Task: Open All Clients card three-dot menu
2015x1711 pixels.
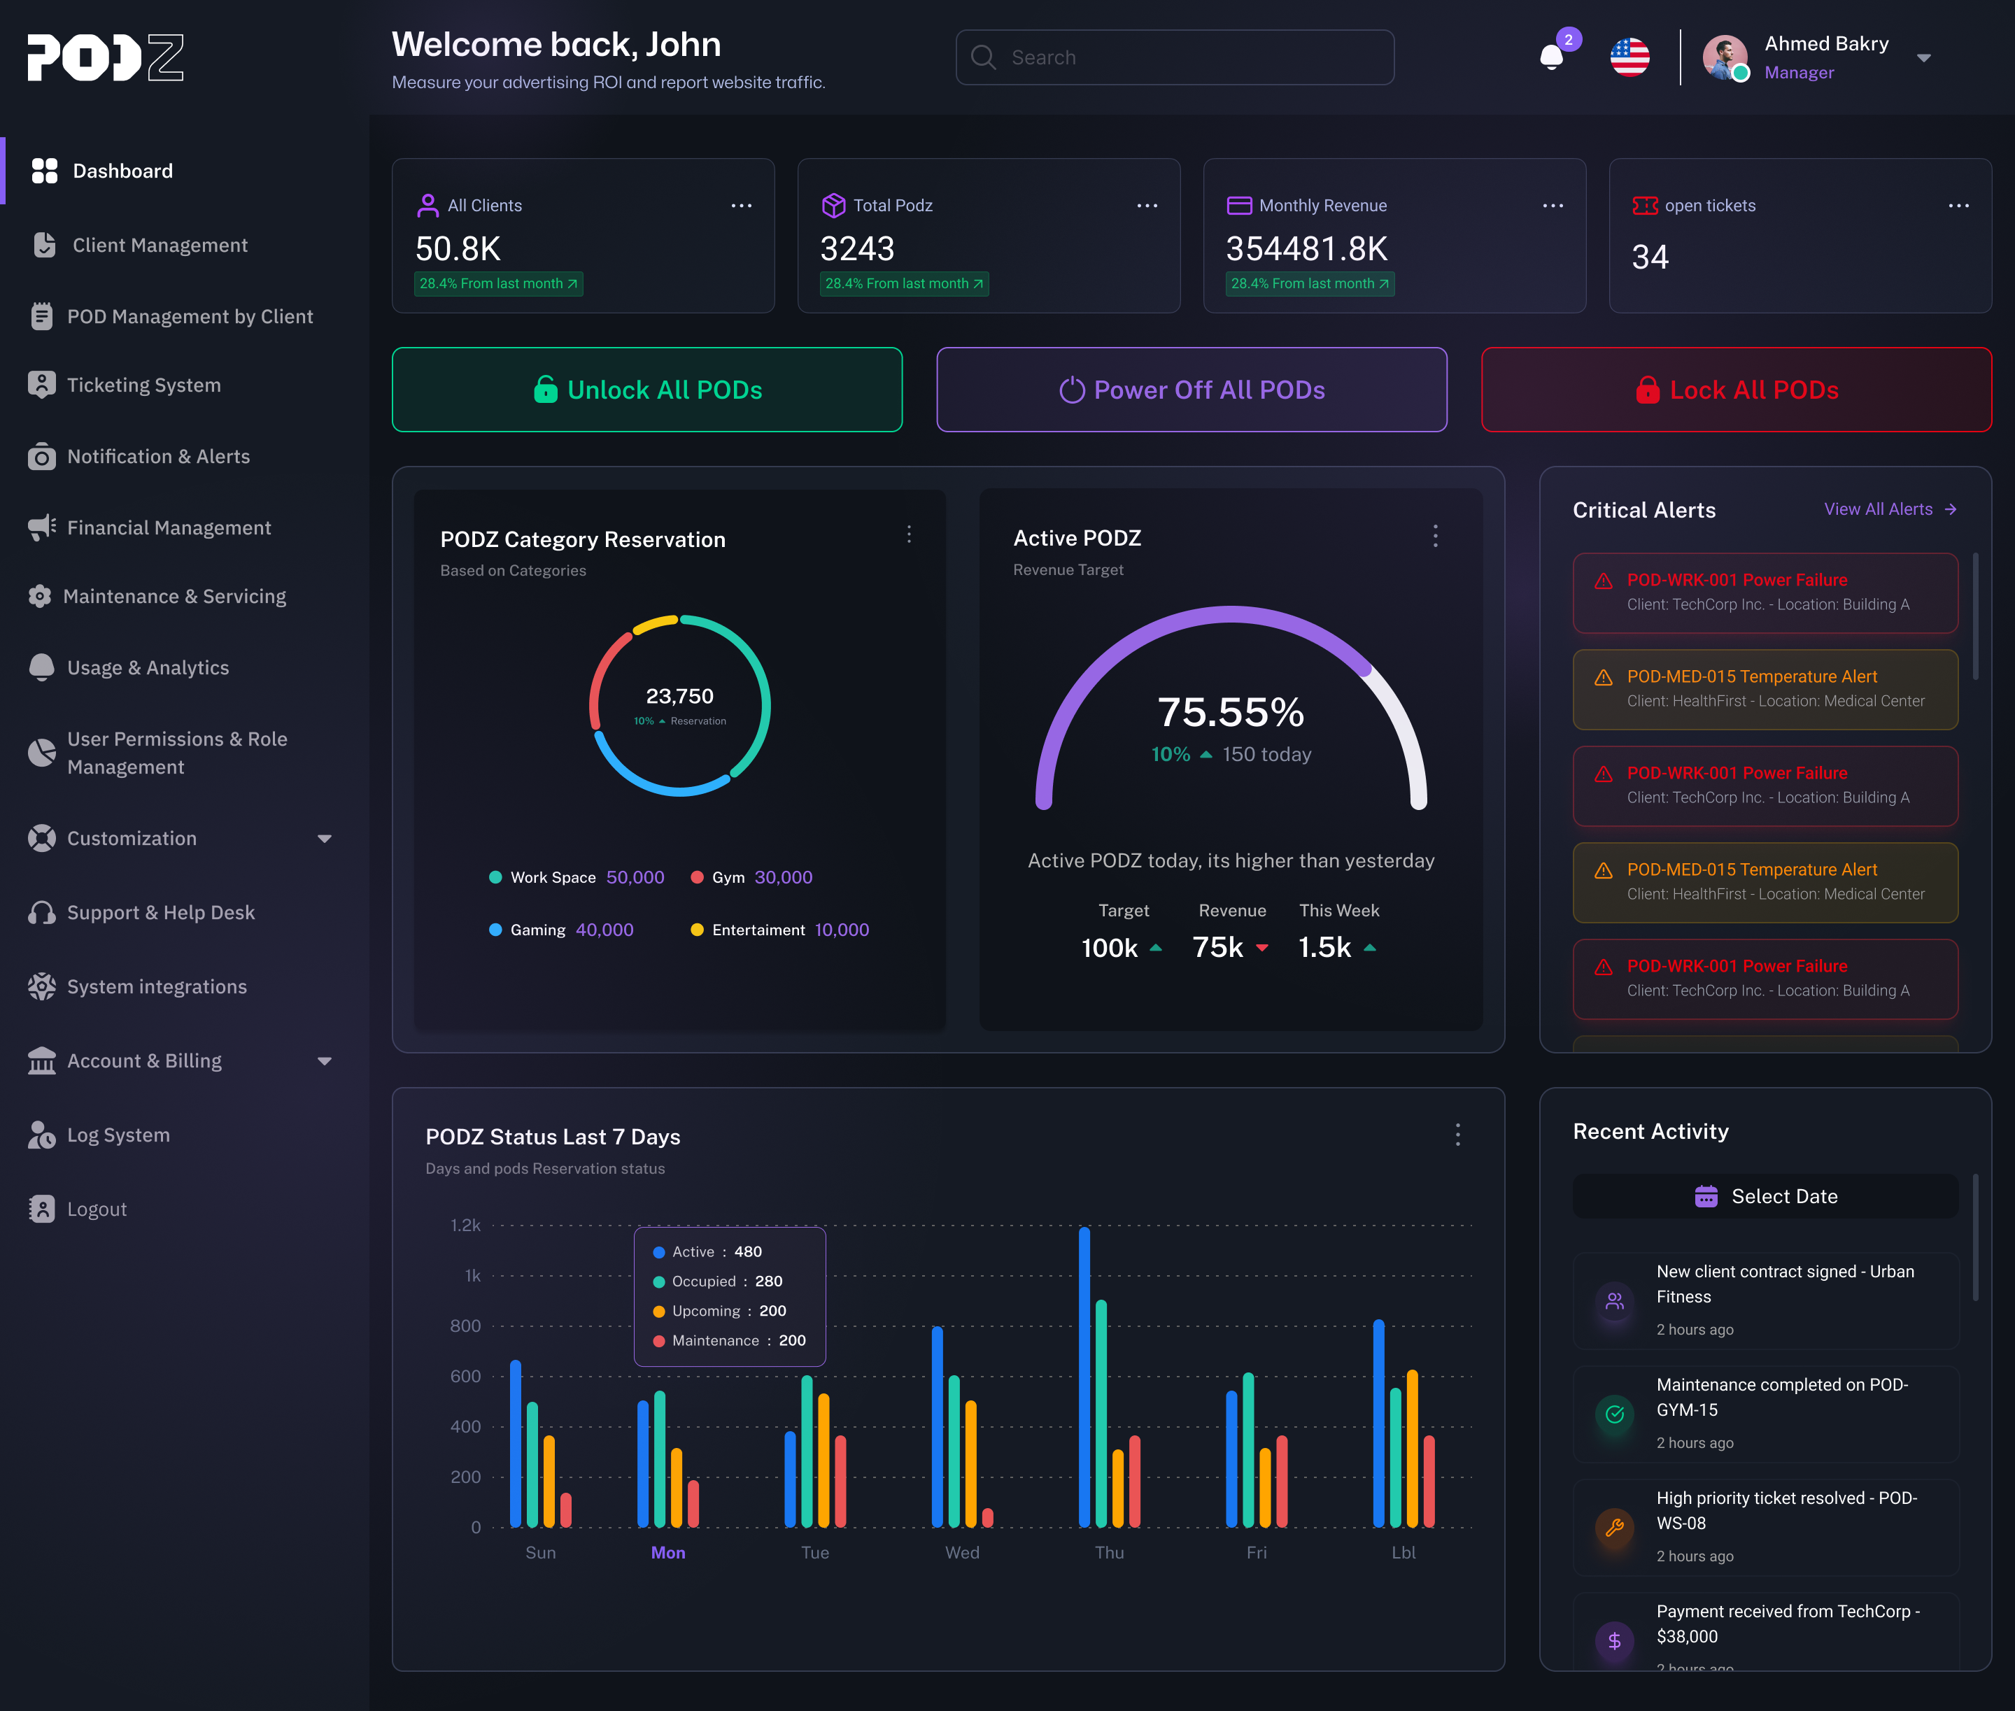Action: (x=741, y=206)
